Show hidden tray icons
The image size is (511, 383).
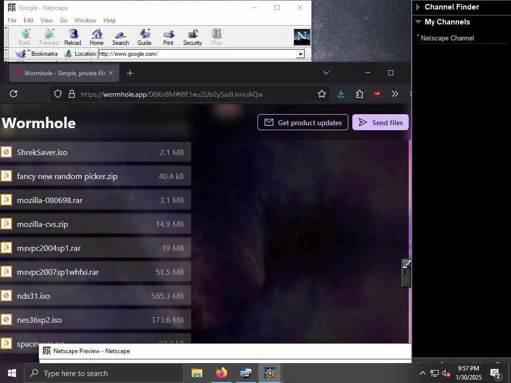coord(422,374)
